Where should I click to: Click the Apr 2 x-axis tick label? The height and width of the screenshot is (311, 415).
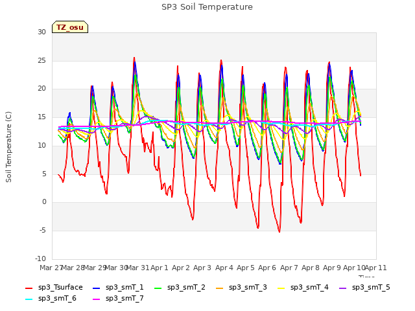[x=181, y=268]
